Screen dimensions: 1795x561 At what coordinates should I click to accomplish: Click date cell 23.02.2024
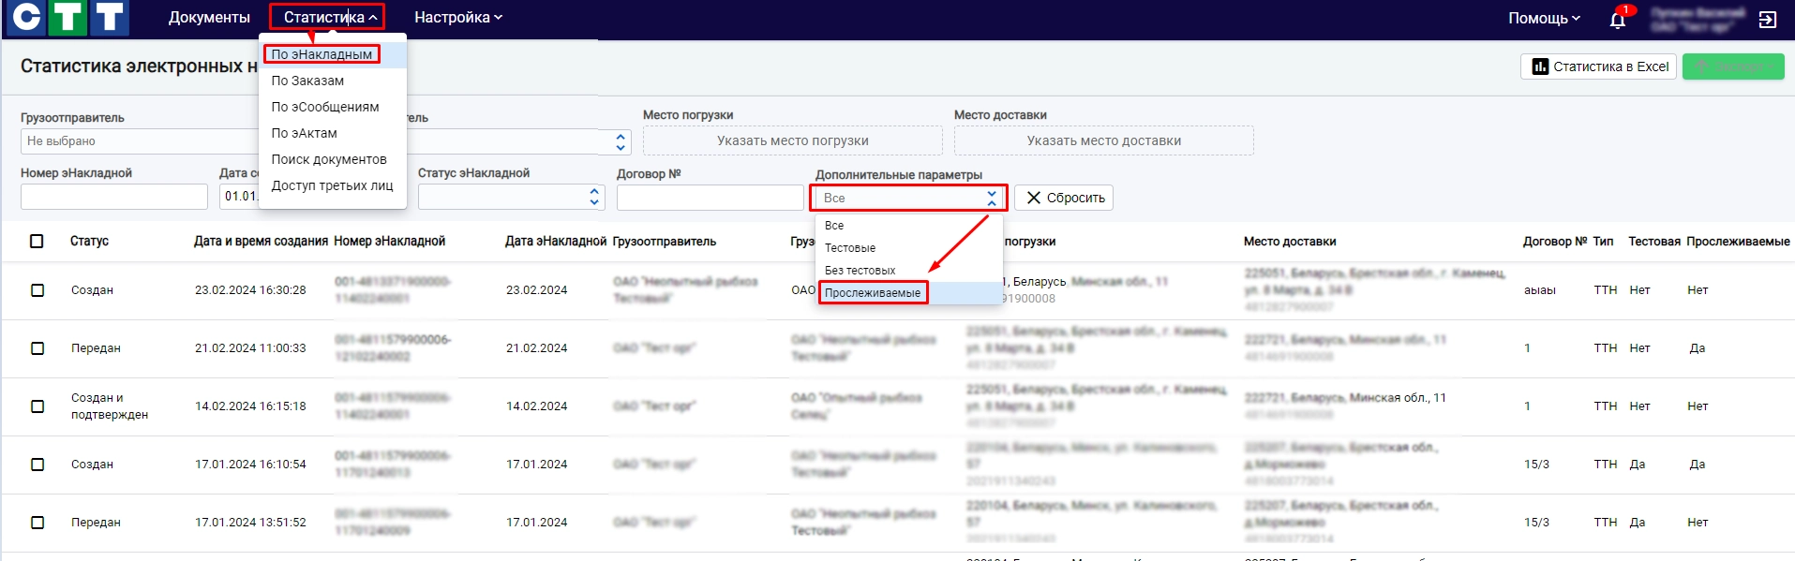tap(536, 290)
